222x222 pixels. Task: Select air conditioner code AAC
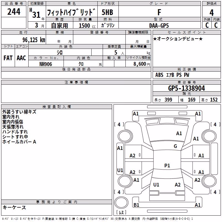coord(21,58)
